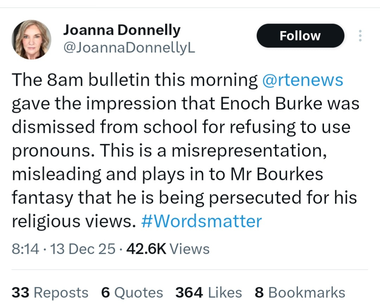Viewport: 380px width, 307px height.
Task: Show the 33 Reposts list
Action: point(50,293)
